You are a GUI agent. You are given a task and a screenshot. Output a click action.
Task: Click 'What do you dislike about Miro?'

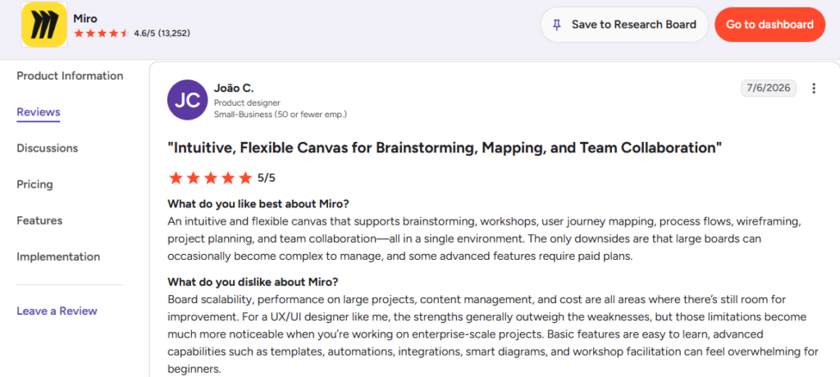click(x=253, y=282)
